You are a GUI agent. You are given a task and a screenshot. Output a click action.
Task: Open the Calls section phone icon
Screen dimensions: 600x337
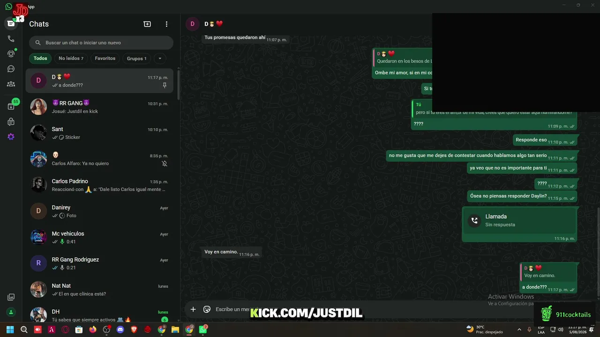click(11, 39)
